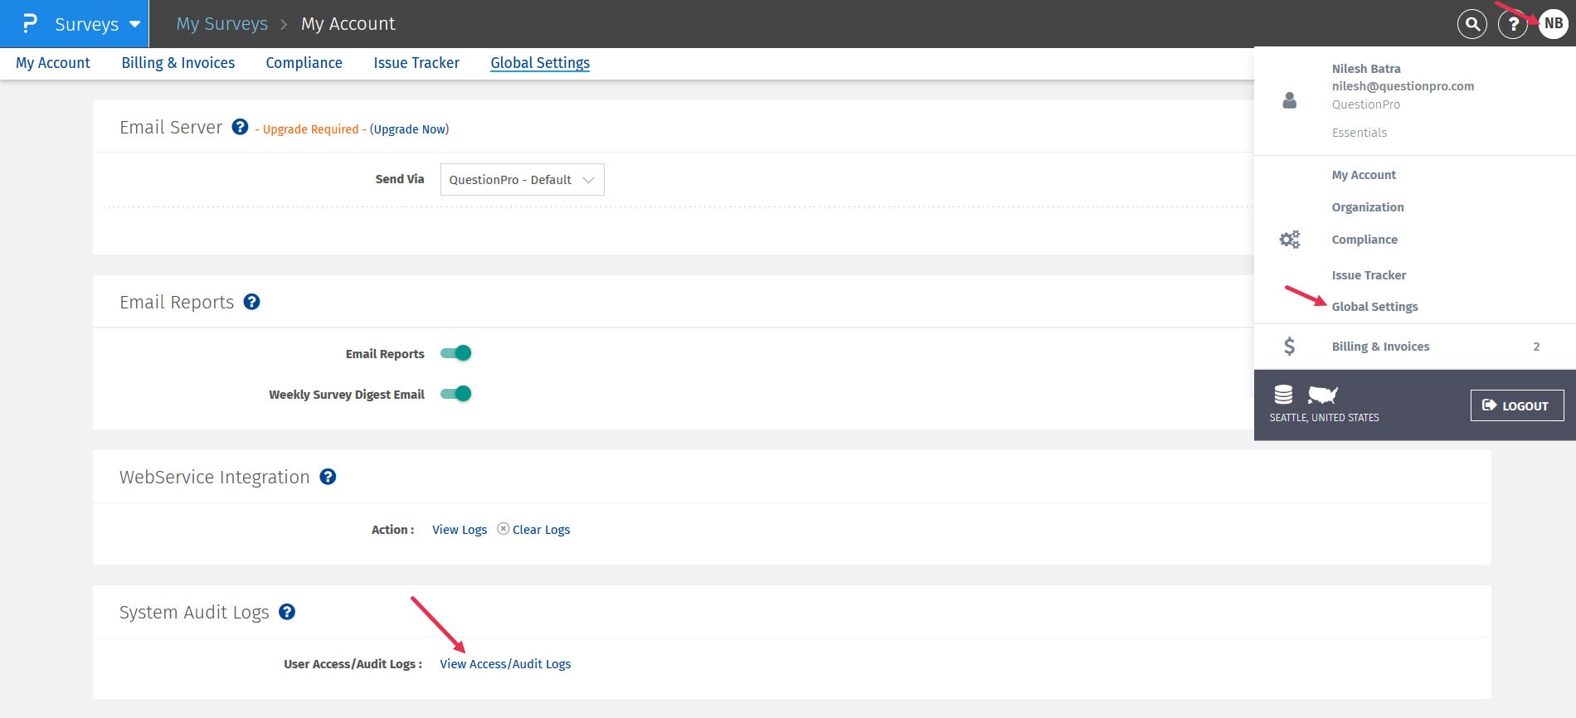The height and width of the screenshot is (718, 1576).
Task: Click the nilesh@questionpro.com email text
Action: coord(1403,86)
